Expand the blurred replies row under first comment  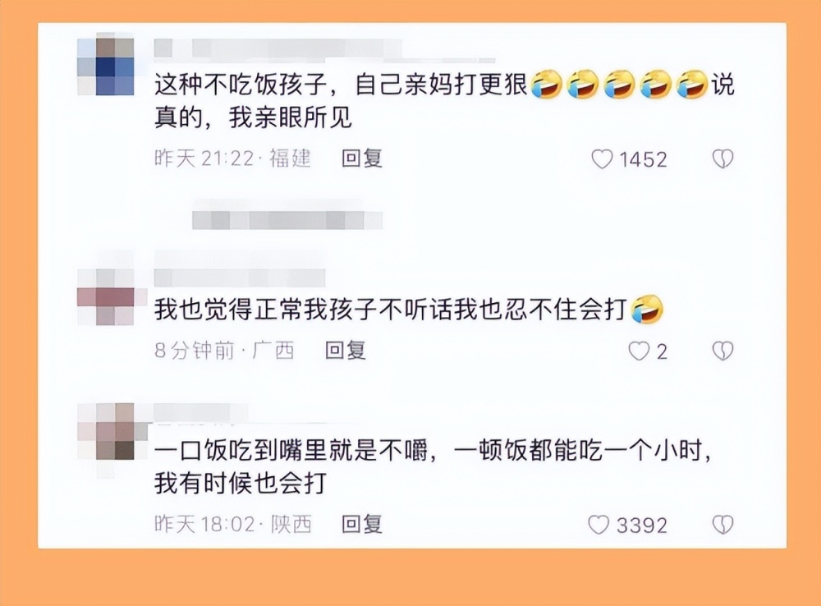(x=287, y=220)
